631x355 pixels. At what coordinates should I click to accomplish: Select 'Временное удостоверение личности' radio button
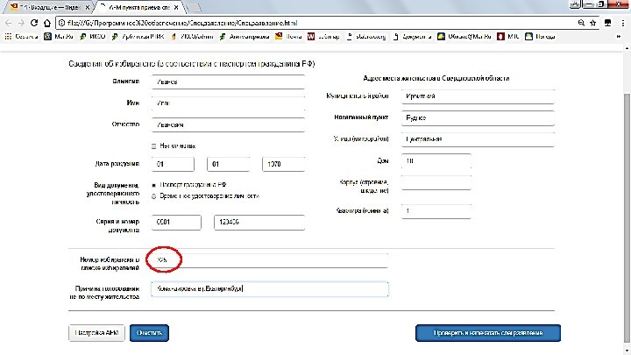pyautogui.click(x=153, y=196)
